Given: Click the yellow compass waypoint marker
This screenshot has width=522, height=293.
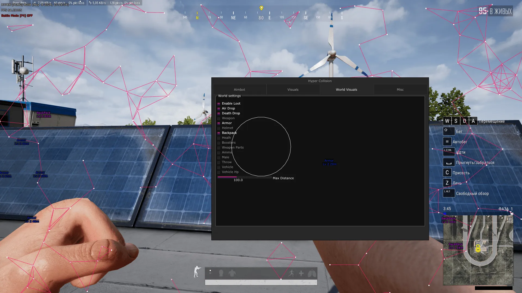Looking at the screenshot, I should (x=261, y=8).
